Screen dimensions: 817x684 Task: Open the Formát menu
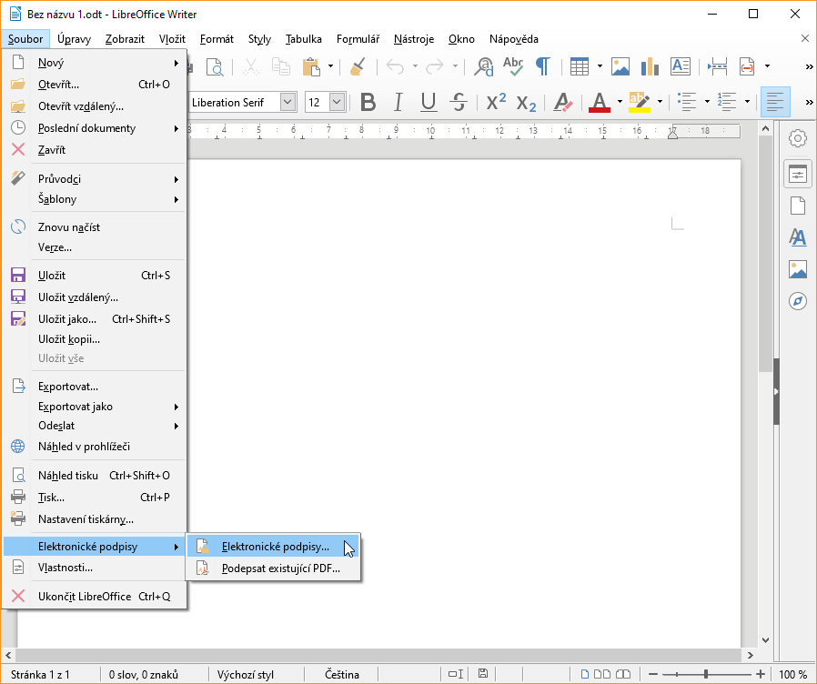pyautogui.click(x=217, y=39)
